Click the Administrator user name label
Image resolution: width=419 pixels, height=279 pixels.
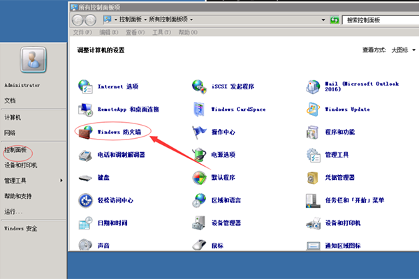[22, 85]
